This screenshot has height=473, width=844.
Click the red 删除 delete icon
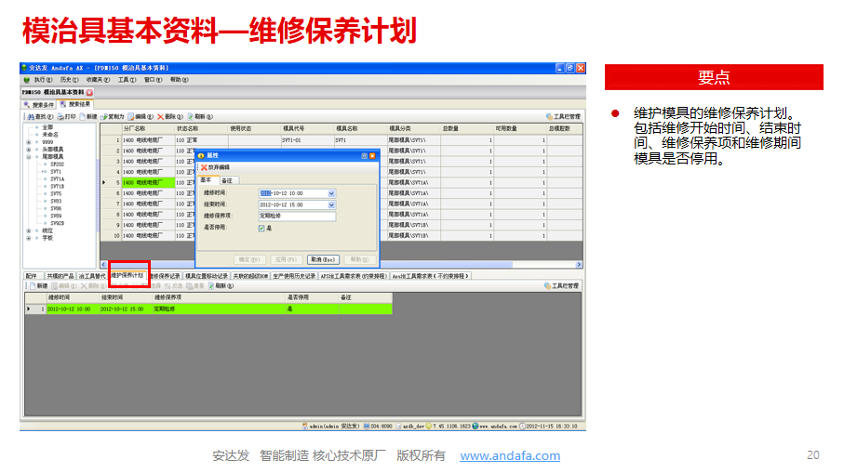point(161,117)
